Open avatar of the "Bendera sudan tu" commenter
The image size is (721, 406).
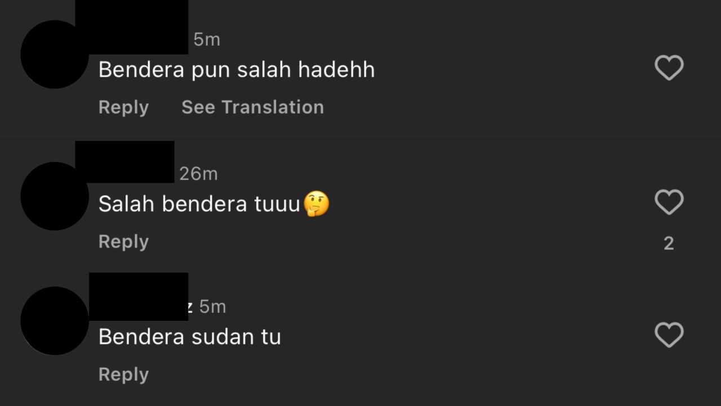click(55, 321)
